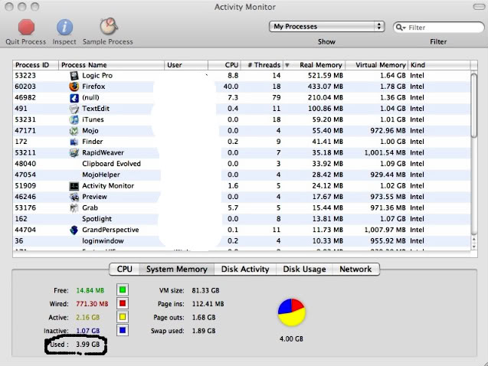Toggle sort arrow on Threads column
Image resolution: width=488 pixels, height=366 pixels.
point(287,65)
